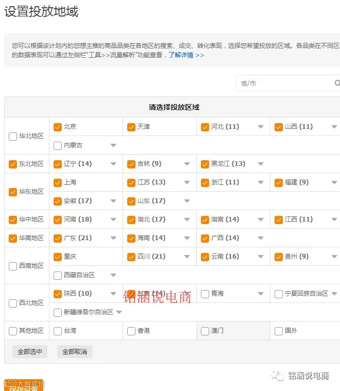The height and width of the screenshot is (391, 340).
Task: Tick the 华北地区 region checkbox
Action: tap(13, 137)
